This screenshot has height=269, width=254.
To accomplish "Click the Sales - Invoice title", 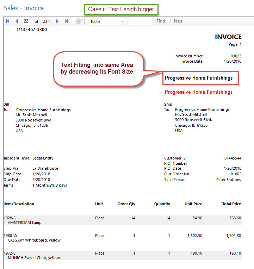I will pyautogui.click(x=24, y=8).
